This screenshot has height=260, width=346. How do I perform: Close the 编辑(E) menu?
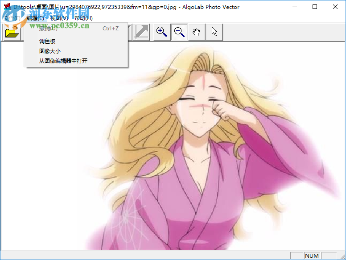pos(35,18)
